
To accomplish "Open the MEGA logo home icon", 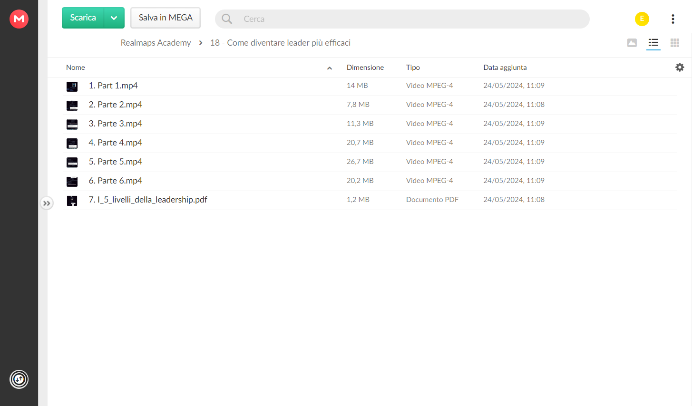I will (x=19, y=19).
